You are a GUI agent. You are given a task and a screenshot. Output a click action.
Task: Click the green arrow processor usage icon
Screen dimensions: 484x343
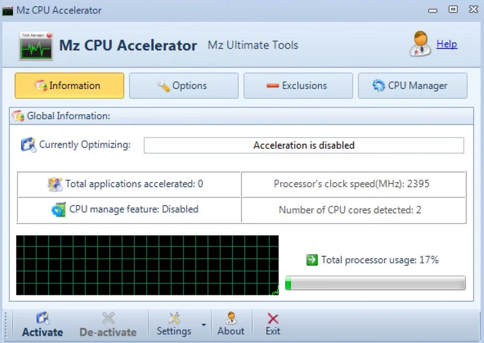pos(312,260)
